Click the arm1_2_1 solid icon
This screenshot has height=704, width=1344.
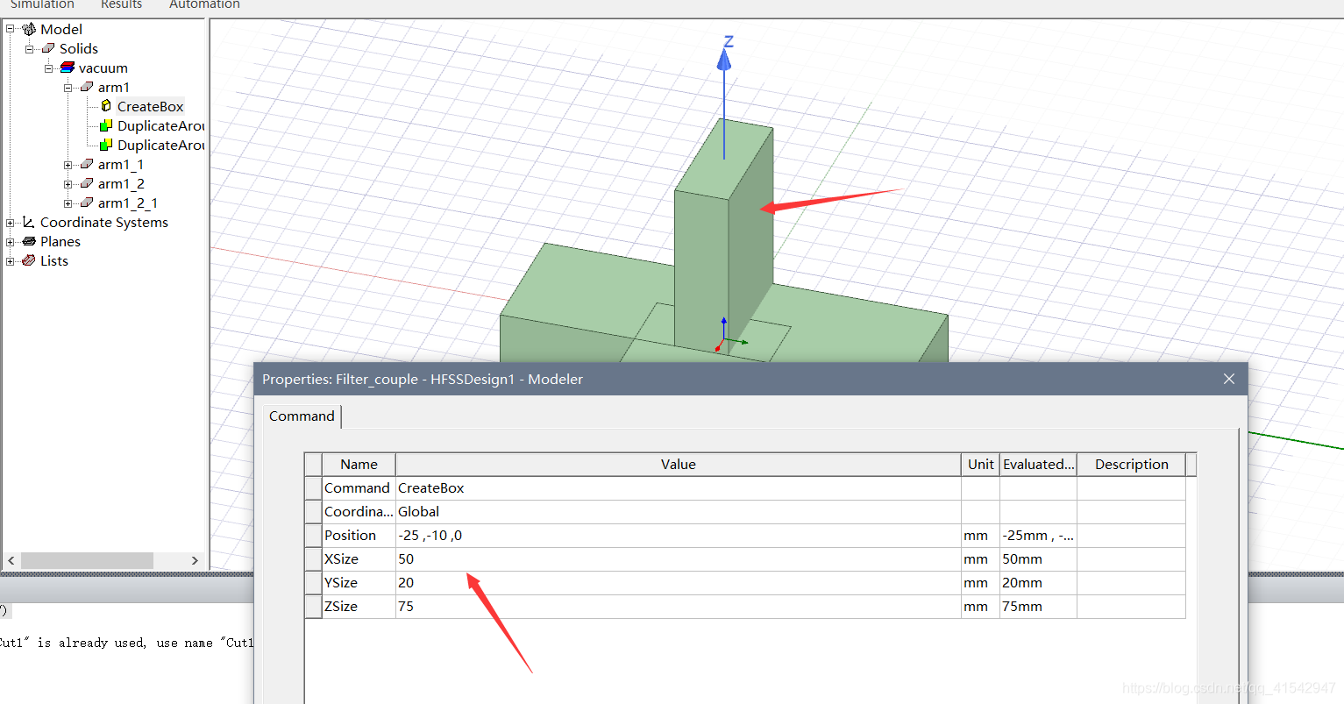87,203
